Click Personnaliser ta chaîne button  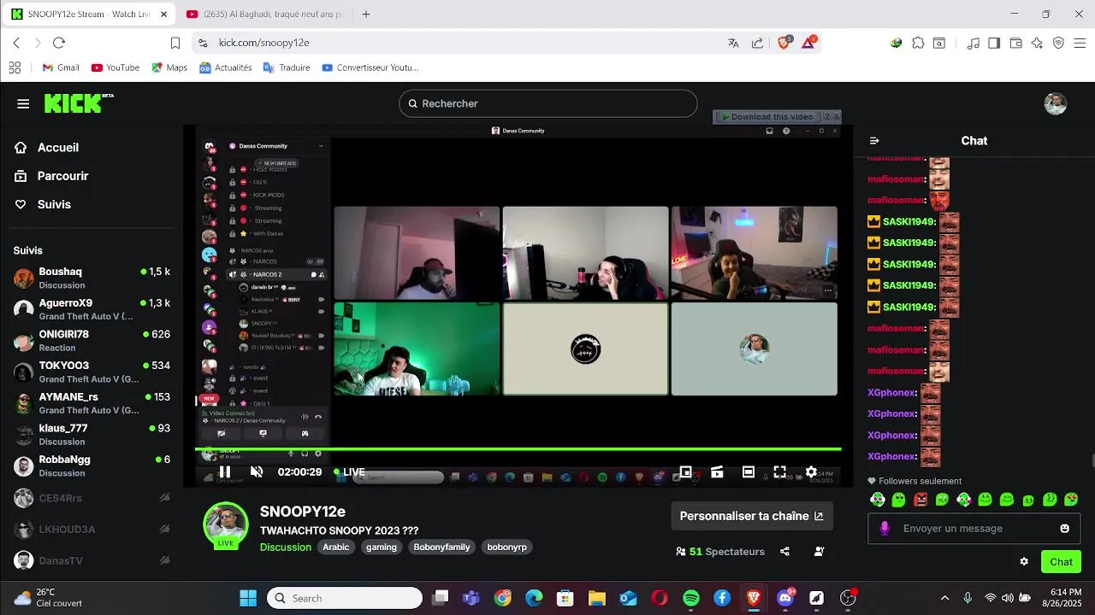click(x=752, y=516)
